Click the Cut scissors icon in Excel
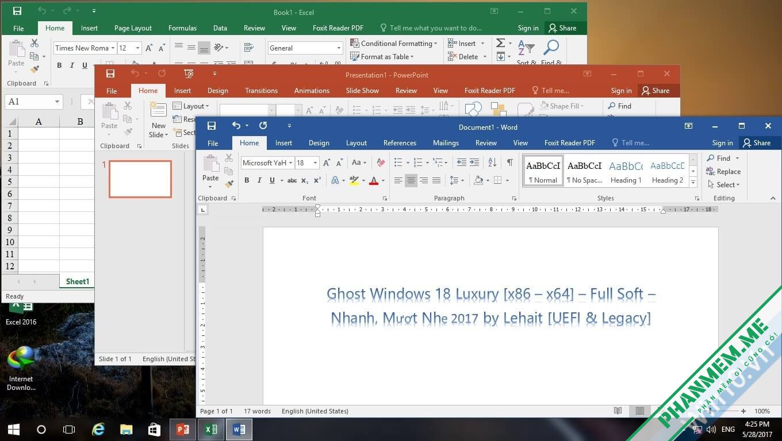Image resolution: width=782 pixels, height=441 pixels. pyautogui.click(x=34, y=43)
